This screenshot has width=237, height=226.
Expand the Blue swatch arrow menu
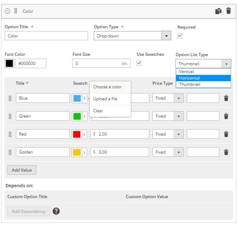85,99
